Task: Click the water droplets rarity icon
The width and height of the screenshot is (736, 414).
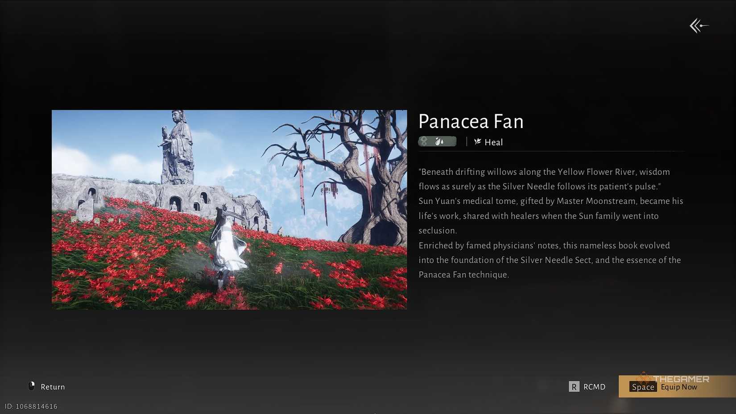Action: [x=439, y=141]
